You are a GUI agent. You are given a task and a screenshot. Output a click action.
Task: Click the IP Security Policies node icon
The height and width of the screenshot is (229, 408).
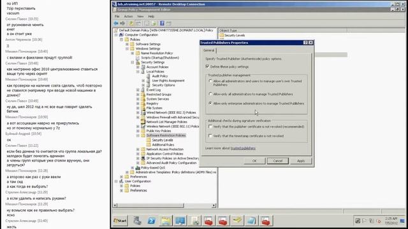click(x=143, y=158)
